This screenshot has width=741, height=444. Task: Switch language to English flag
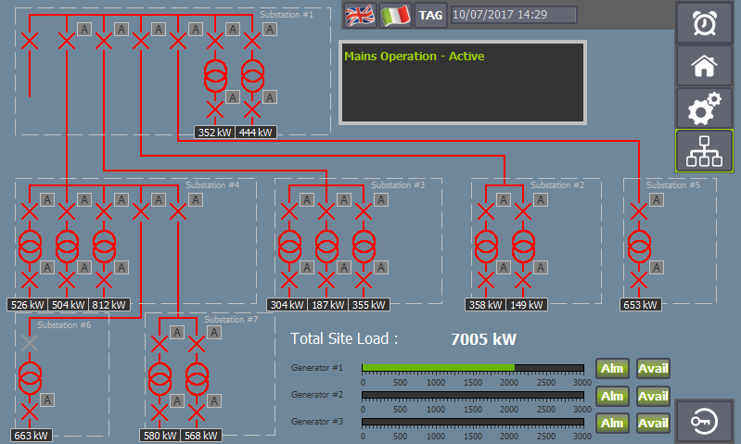tap(360, 15)
